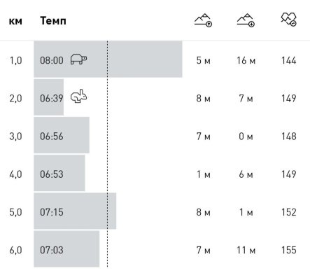Click the 06:39 pace bar
Screen dimensions: 310x280
(48, 97)
